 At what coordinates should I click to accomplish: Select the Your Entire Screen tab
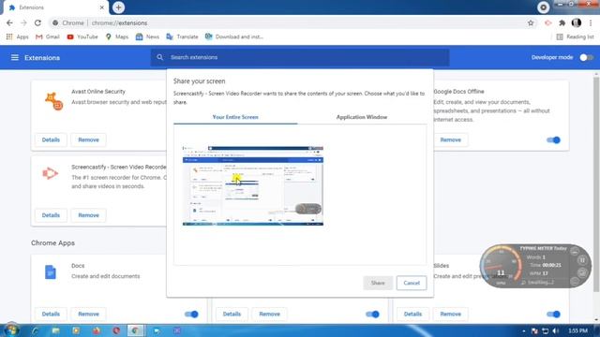point(235,117)
